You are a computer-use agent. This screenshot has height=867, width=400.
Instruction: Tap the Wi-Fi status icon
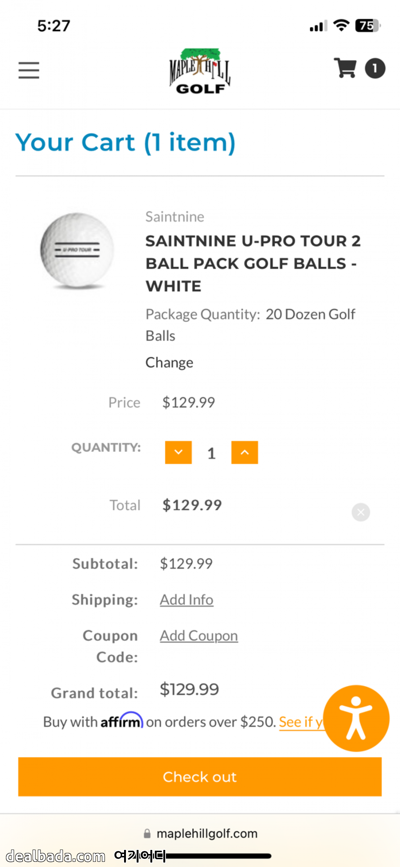pos(341,25)
